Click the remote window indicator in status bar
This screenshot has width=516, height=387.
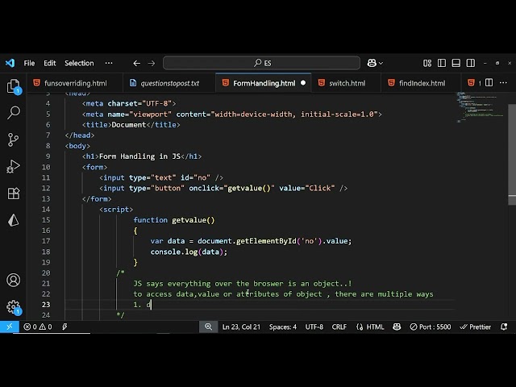8,327
